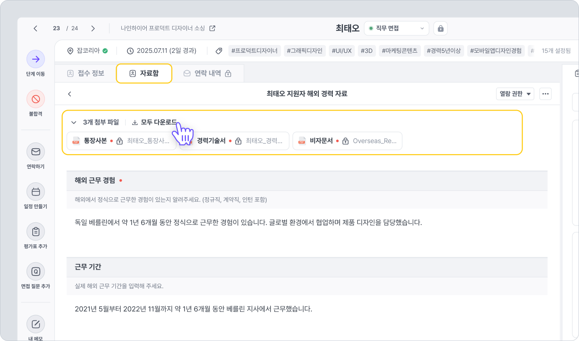Click the 잡코리아 location pin icon

pos(70,51)
